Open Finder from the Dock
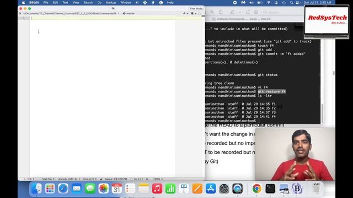This screenshot has width=353, height=198. (x=36, y=189)
